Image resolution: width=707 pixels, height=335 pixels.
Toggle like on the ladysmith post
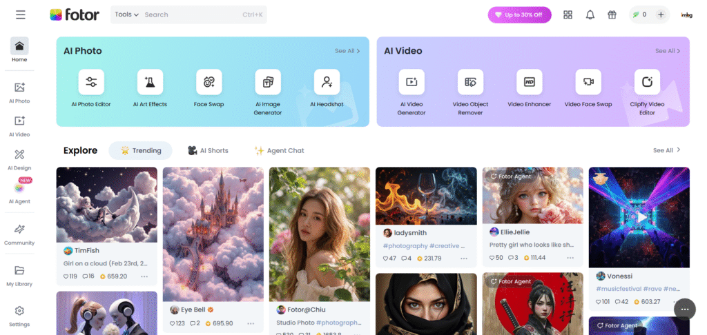(x=385, y=258)
